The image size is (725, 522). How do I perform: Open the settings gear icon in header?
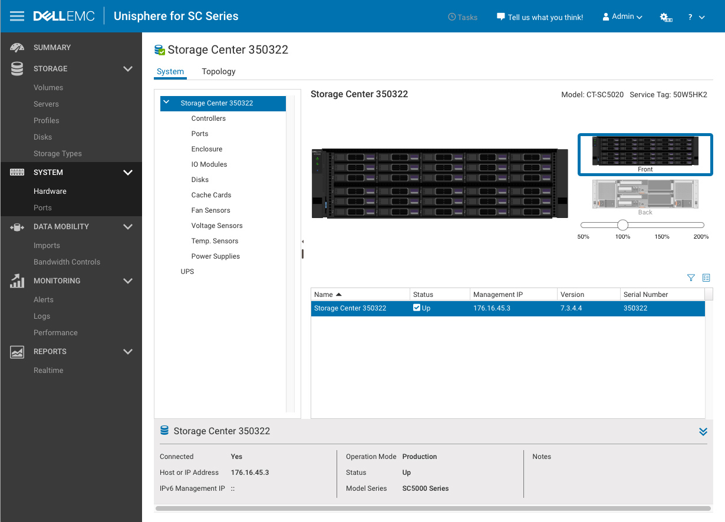tap(666, 17)
